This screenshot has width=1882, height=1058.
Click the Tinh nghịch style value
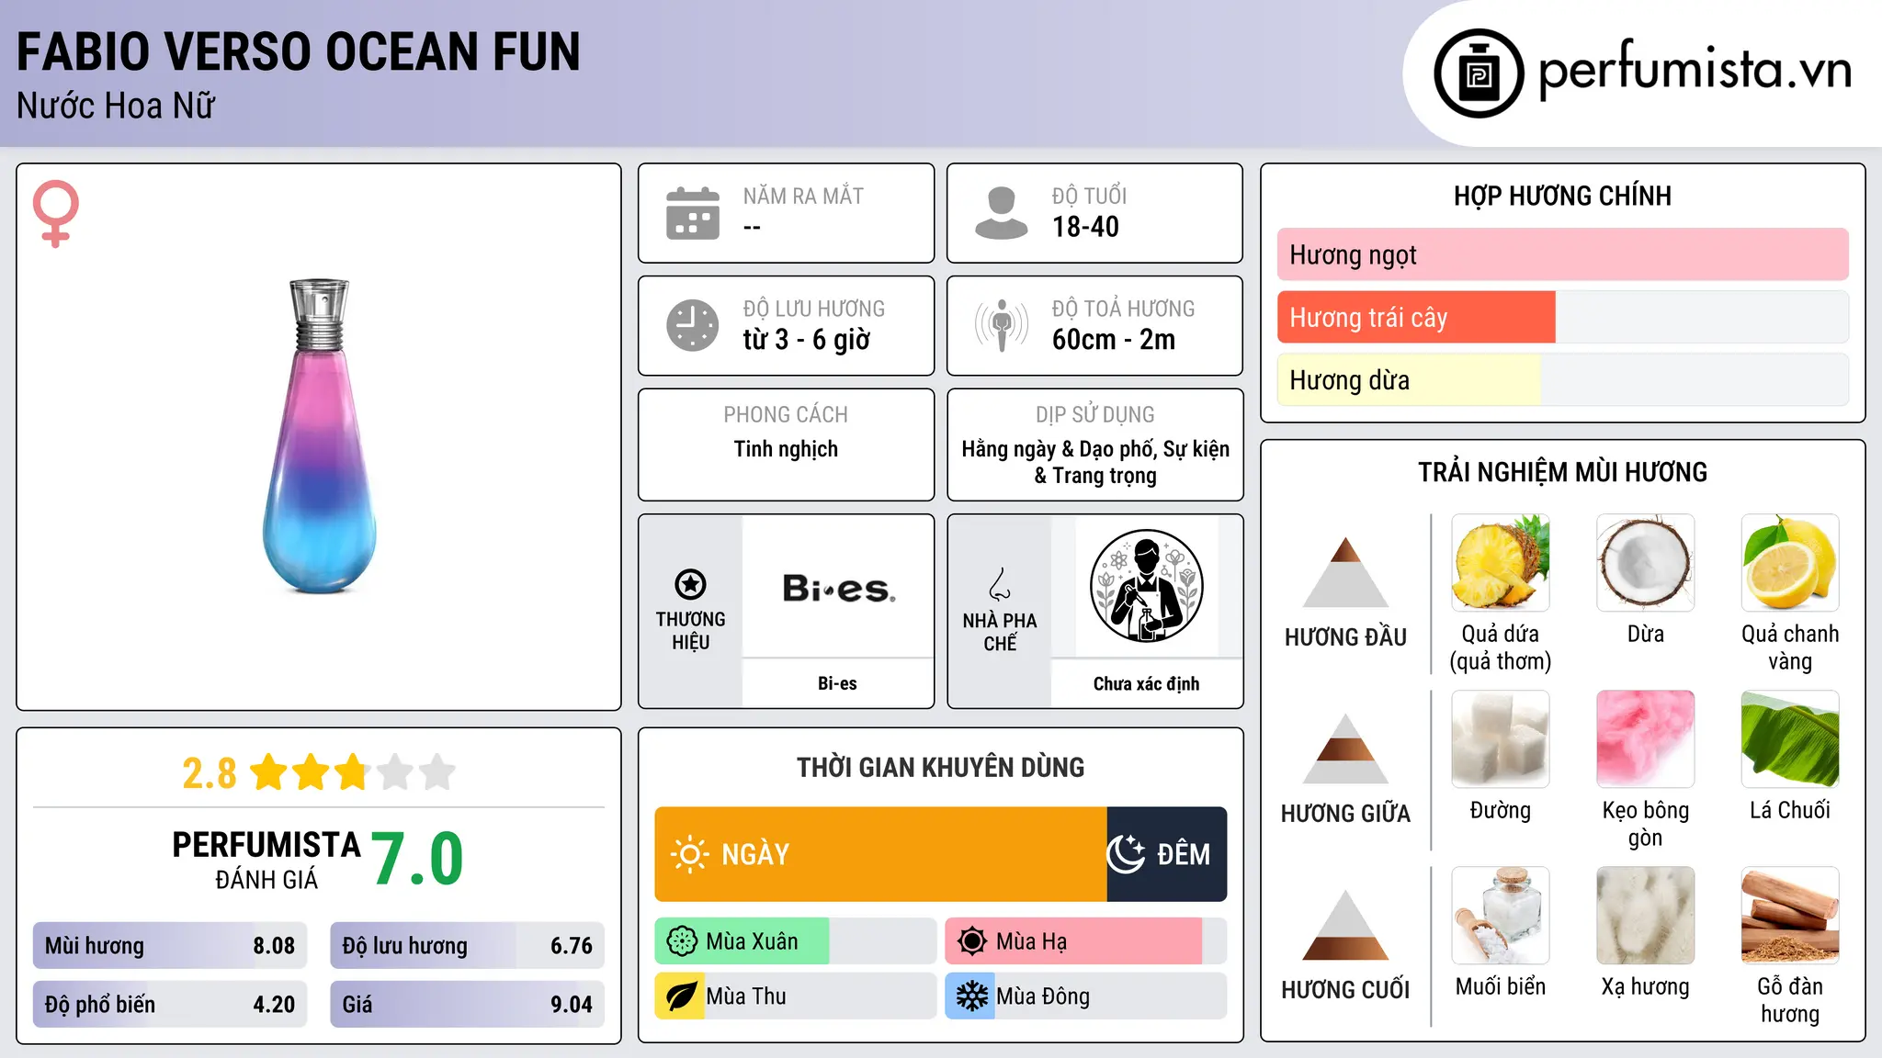coord(786,449)
